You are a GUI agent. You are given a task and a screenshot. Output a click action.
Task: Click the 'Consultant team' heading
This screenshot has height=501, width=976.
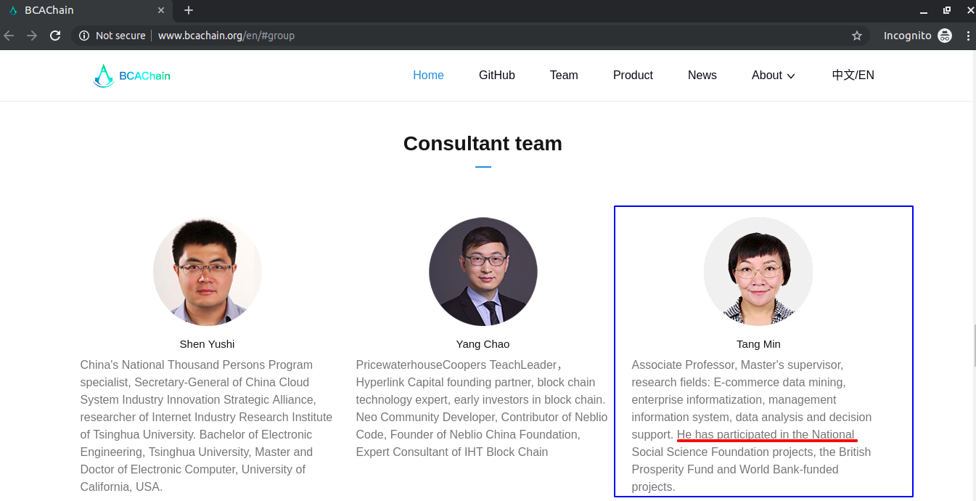pyautogui.click(x=483, y=144)
